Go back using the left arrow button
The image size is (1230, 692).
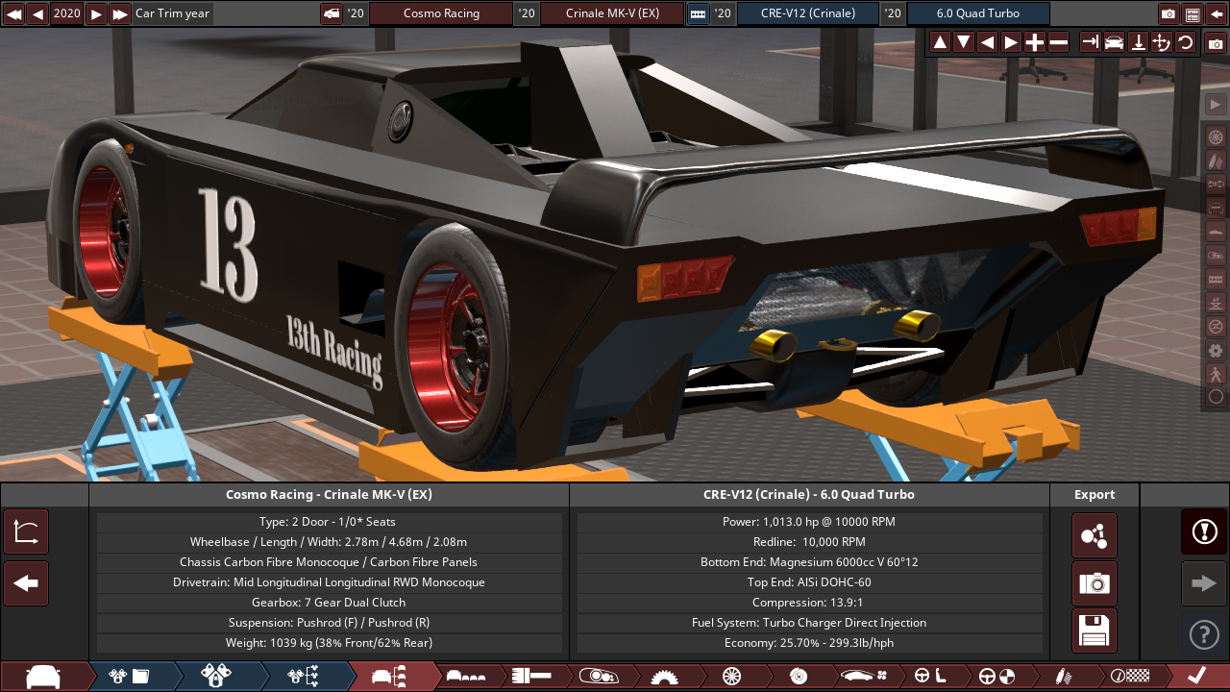pyautogui.click(x=26, y=583)
